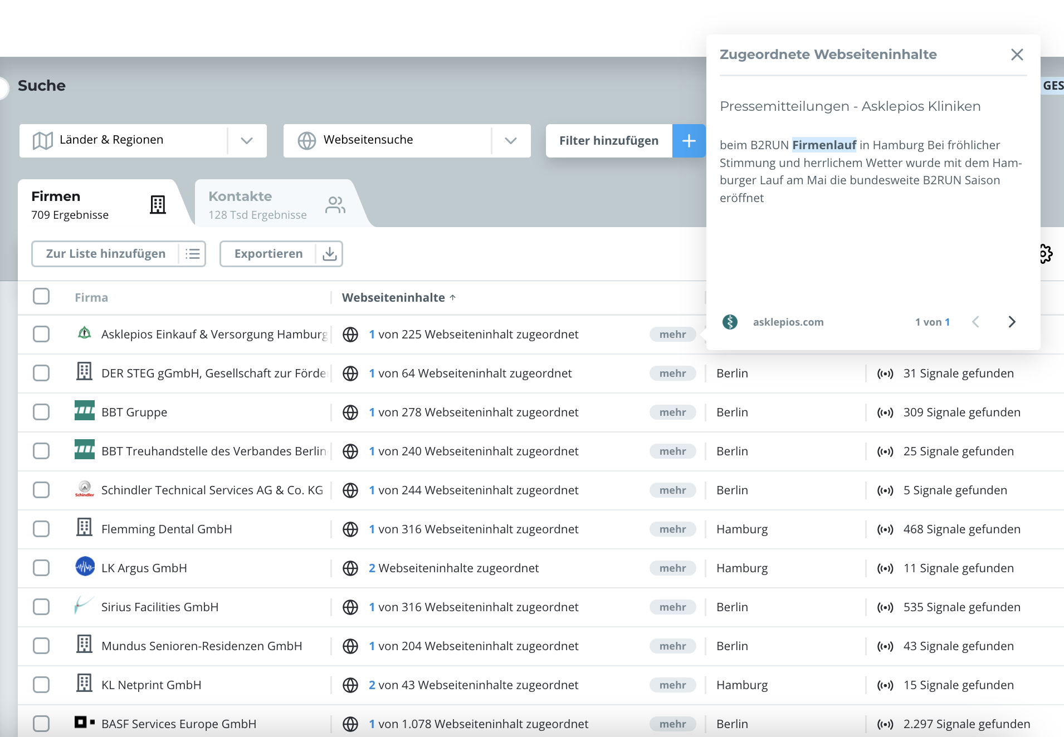The width and height of the screenshot is (1064, 737).
Task: Click the building icon on the Firmen tab
Action: click(158, 204)
